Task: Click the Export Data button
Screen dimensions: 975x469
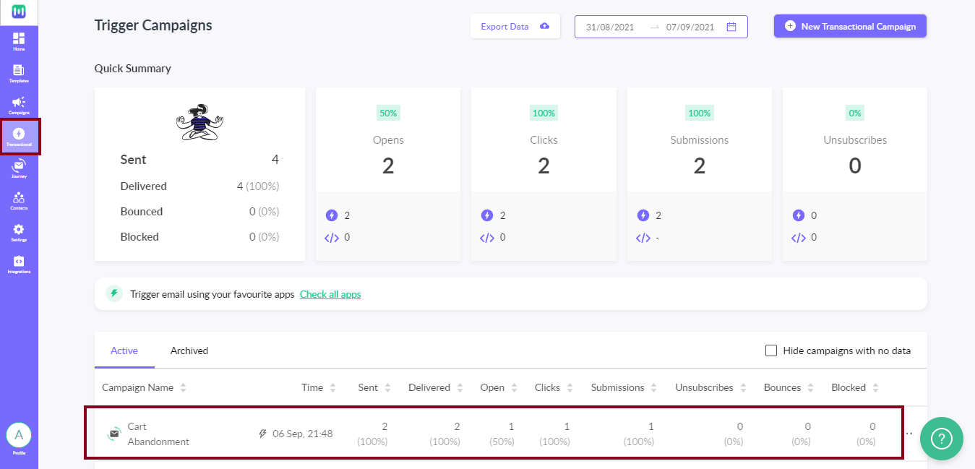Action: click(515, 27)
